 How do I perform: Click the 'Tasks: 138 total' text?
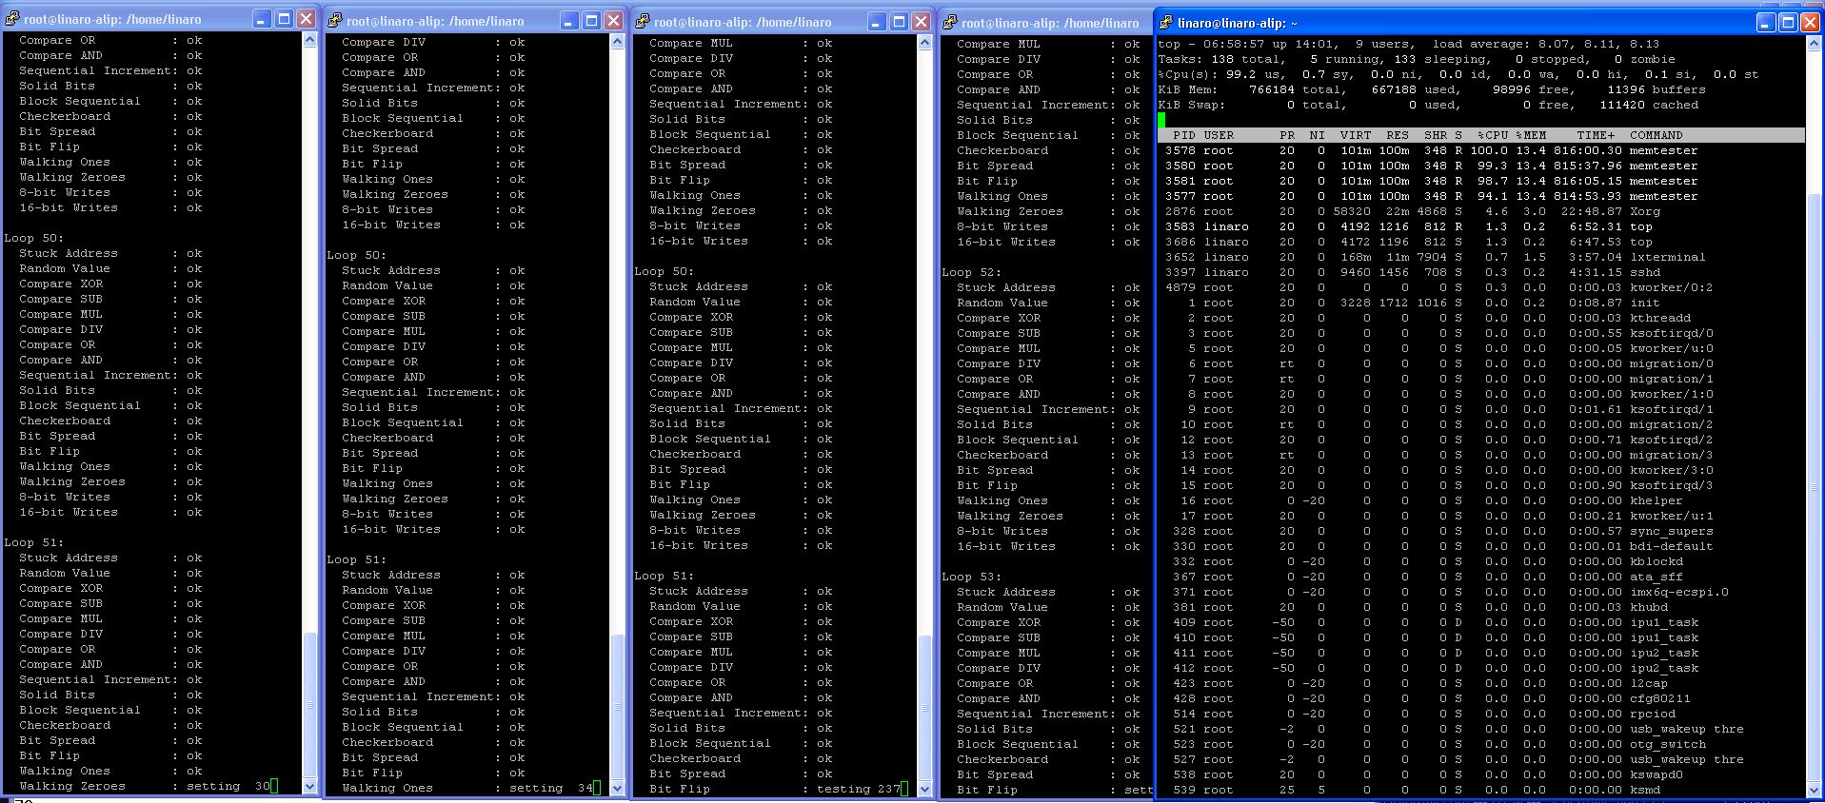[x=1219, y=59]
